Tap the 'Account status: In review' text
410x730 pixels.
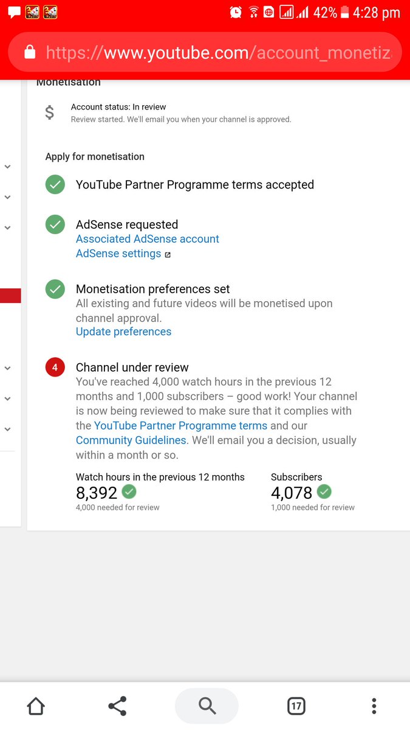click(x=118, y=107)
